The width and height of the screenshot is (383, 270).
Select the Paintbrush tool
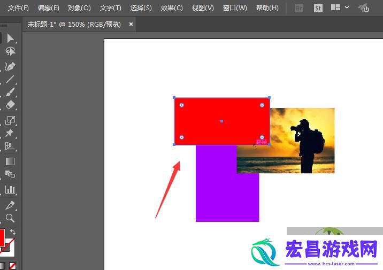click(10, 92)
